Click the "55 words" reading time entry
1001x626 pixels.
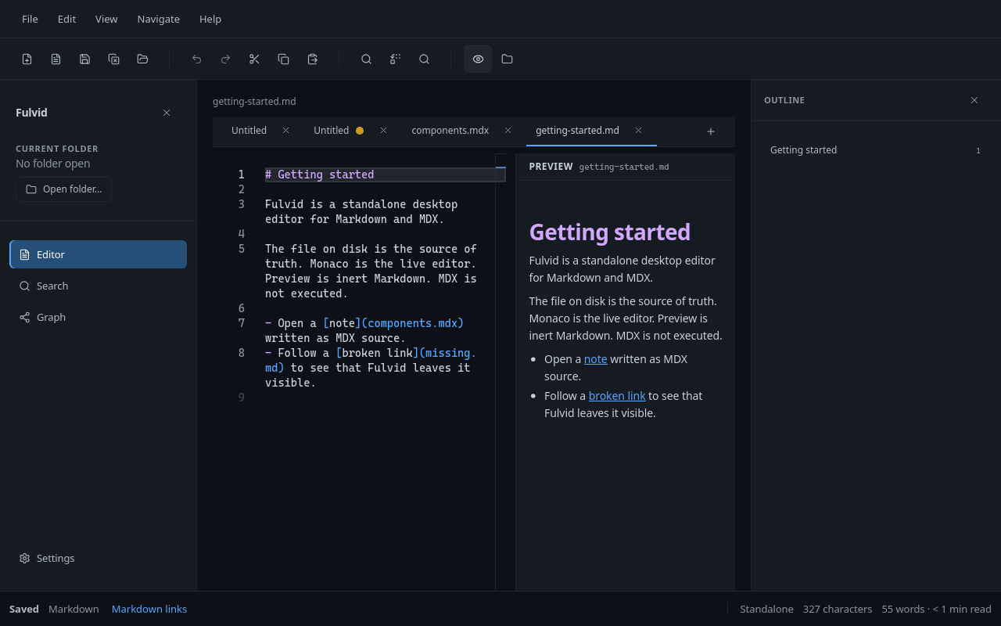click(x=937, y=609)
